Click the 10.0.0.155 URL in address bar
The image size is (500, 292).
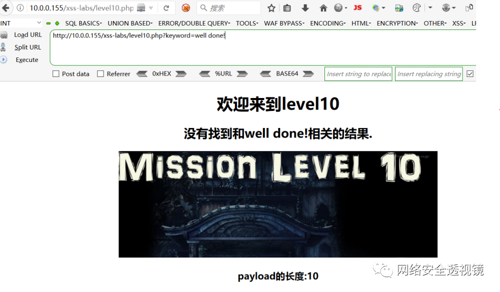tap(81, 8)
